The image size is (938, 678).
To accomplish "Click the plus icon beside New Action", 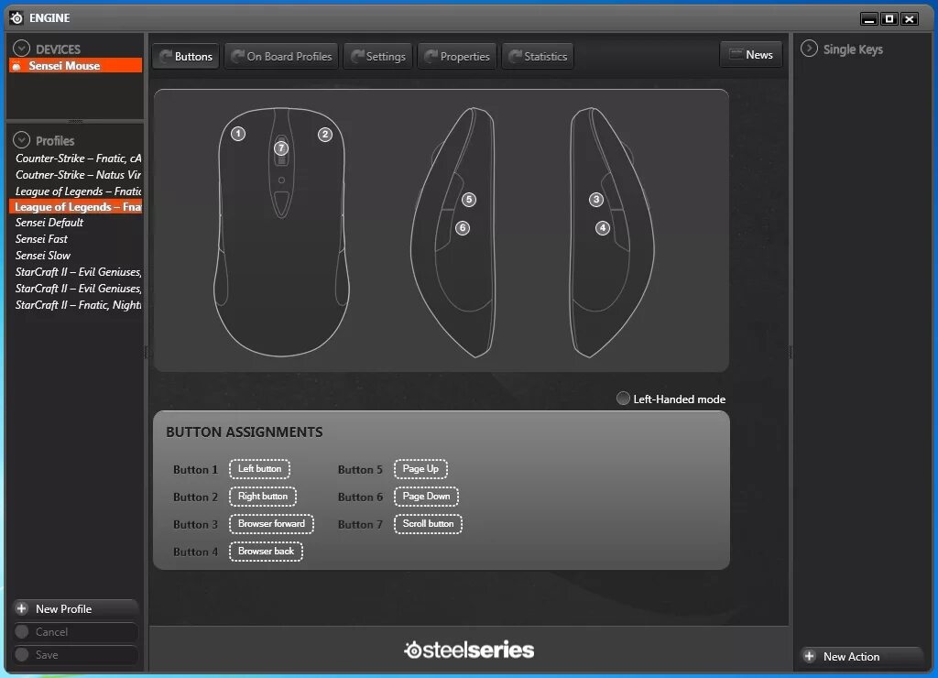I will coord(810,656).
